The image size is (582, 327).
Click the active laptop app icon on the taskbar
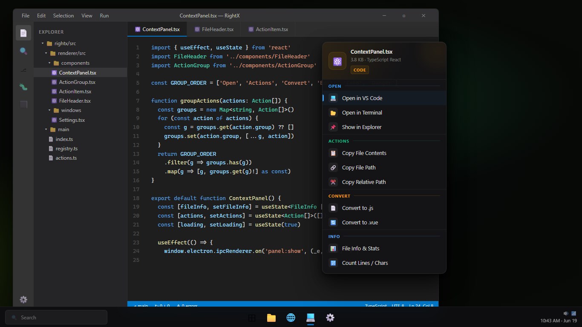[x=311, y=318]
